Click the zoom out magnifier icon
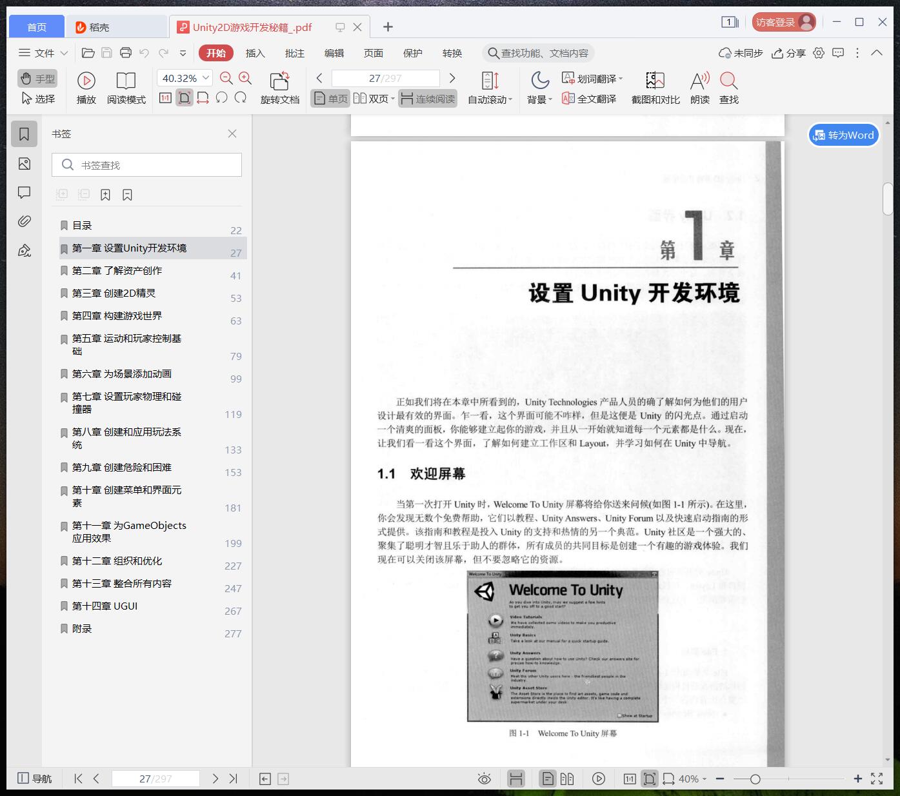This screenshot has height=796, width=900. tap(226, 78)
